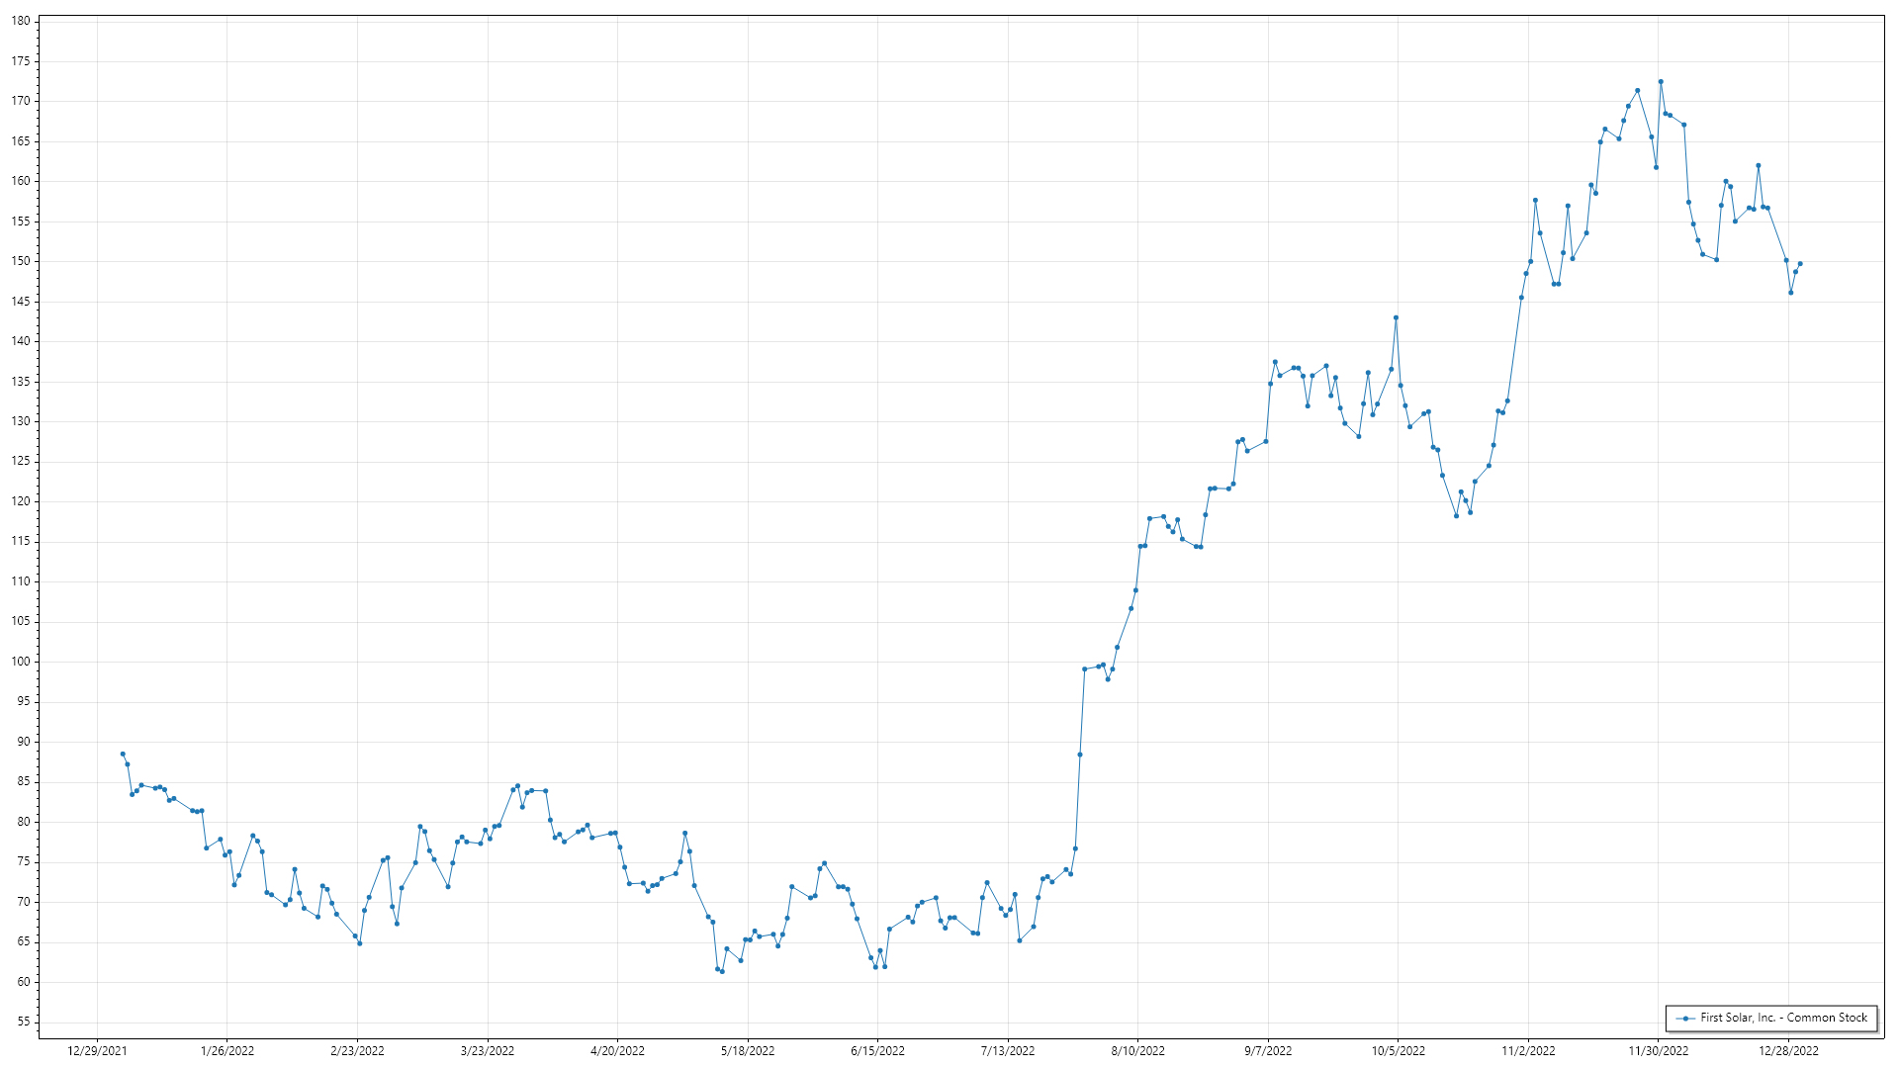Click the 5/18/2022 x-axis date label
The height and width of the screenshot is (1068, 1899).
(748, 1051)
